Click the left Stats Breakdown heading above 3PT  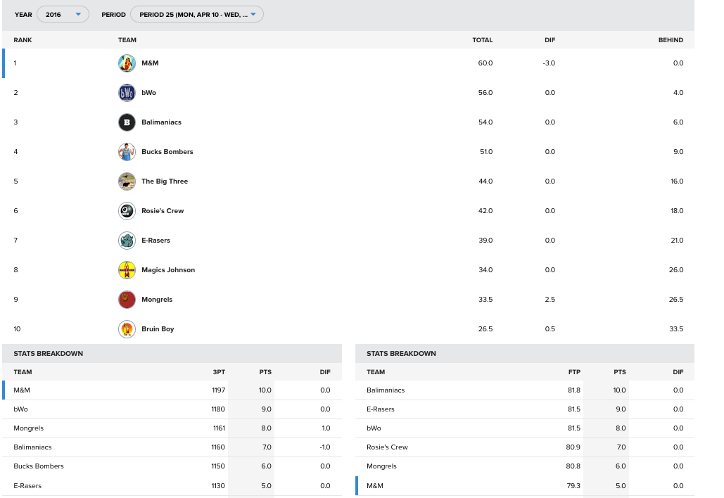click(48, 354)
